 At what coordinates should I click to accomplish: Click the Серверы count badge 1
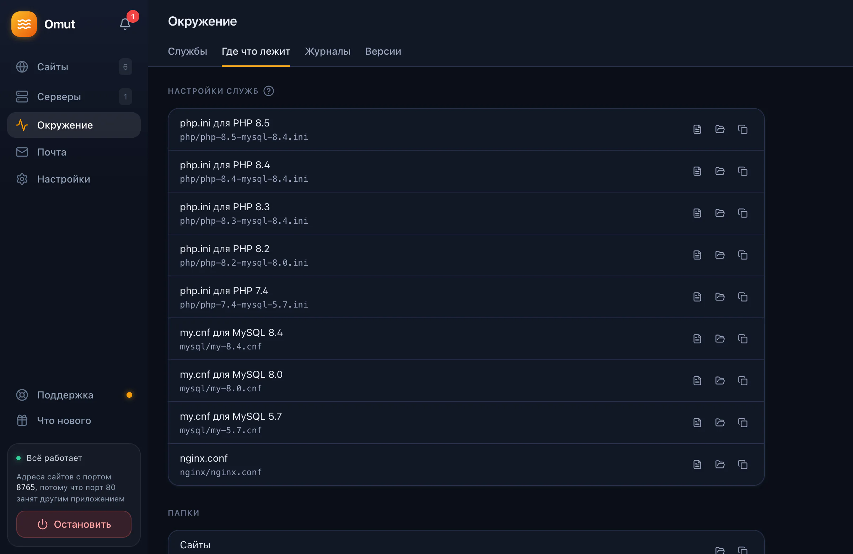click(x=125, y=97)
